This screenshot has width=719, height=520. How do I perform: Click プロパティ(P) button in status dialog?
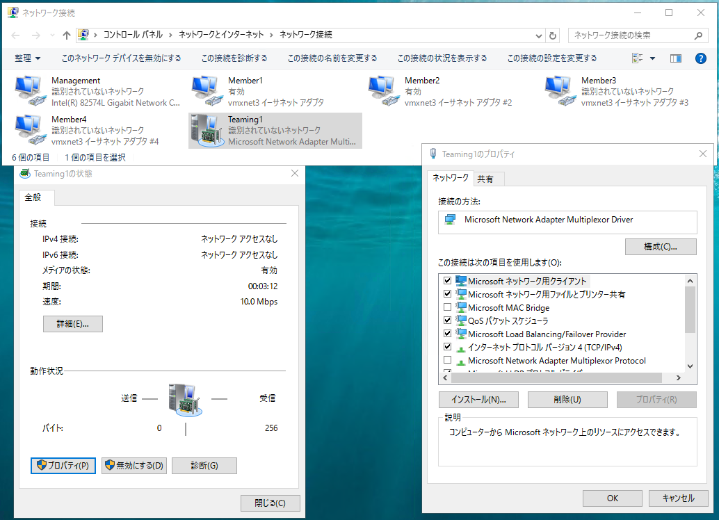coord(63,466)
